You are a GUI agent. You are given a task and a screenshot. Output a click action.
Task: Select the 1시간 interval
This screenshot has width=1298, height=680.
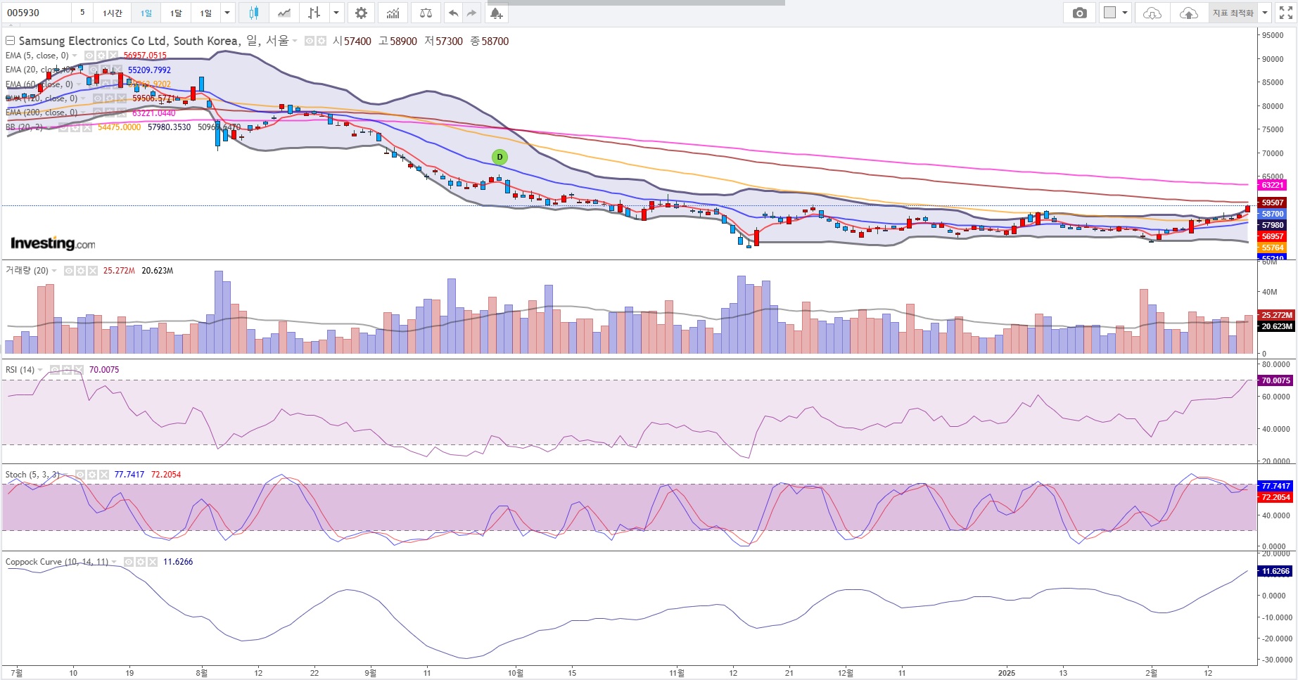(x=113, y=13)
